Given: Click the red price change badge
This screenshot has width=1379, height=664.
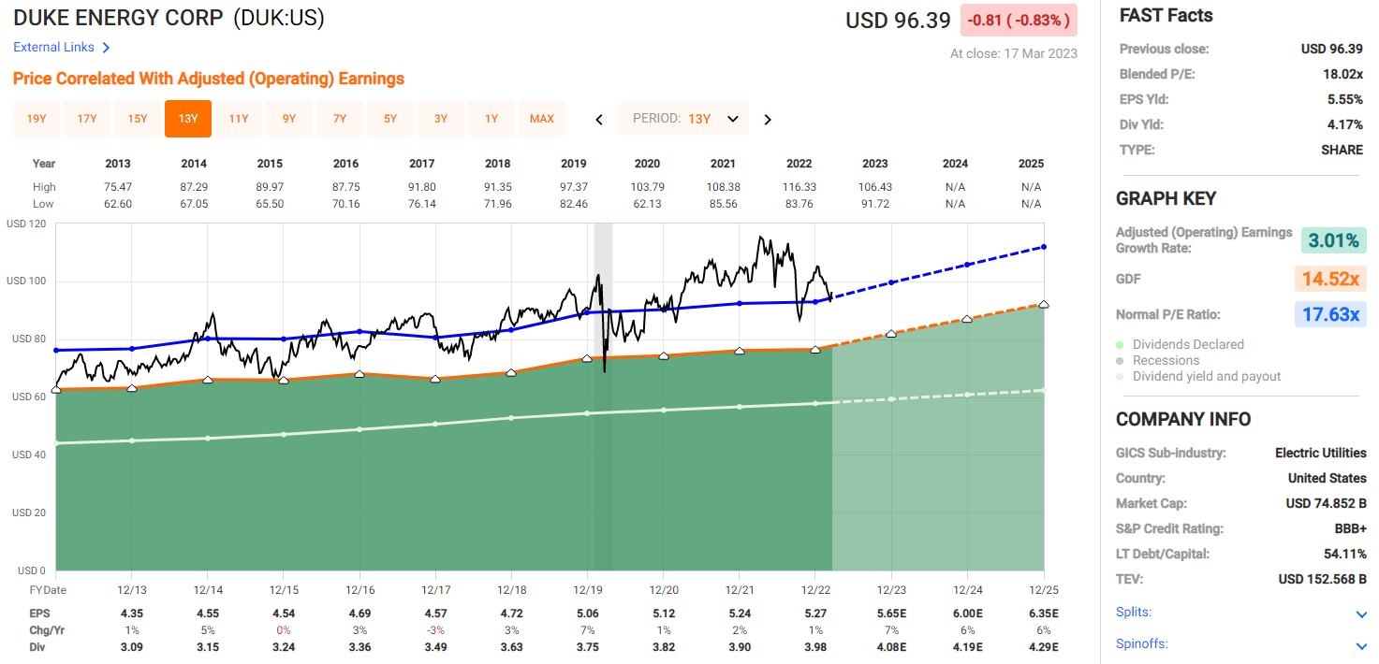Looking at the screenshot, I should pyautogui.click(x=1019, y=20).
